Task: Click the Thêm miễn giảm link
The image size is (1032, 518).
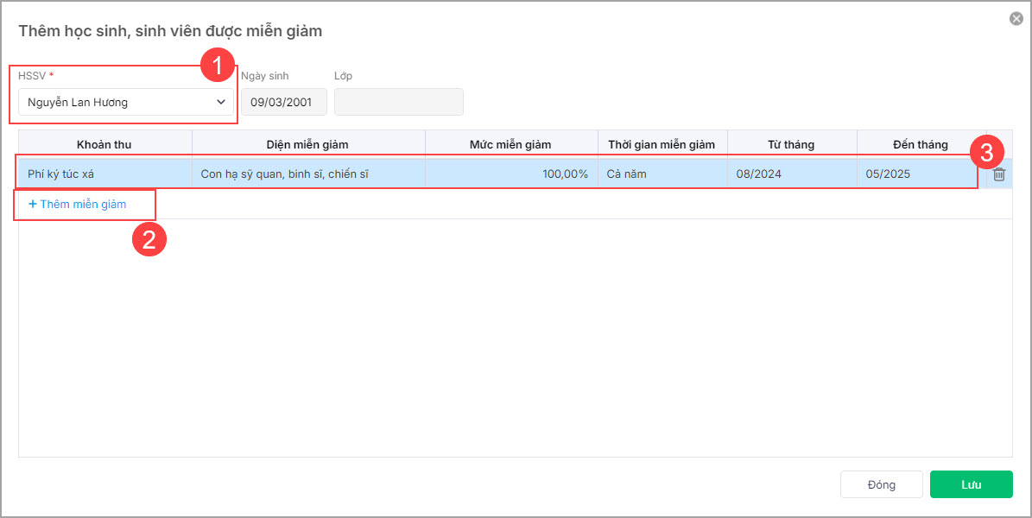Action: click(x=82, y=205)
